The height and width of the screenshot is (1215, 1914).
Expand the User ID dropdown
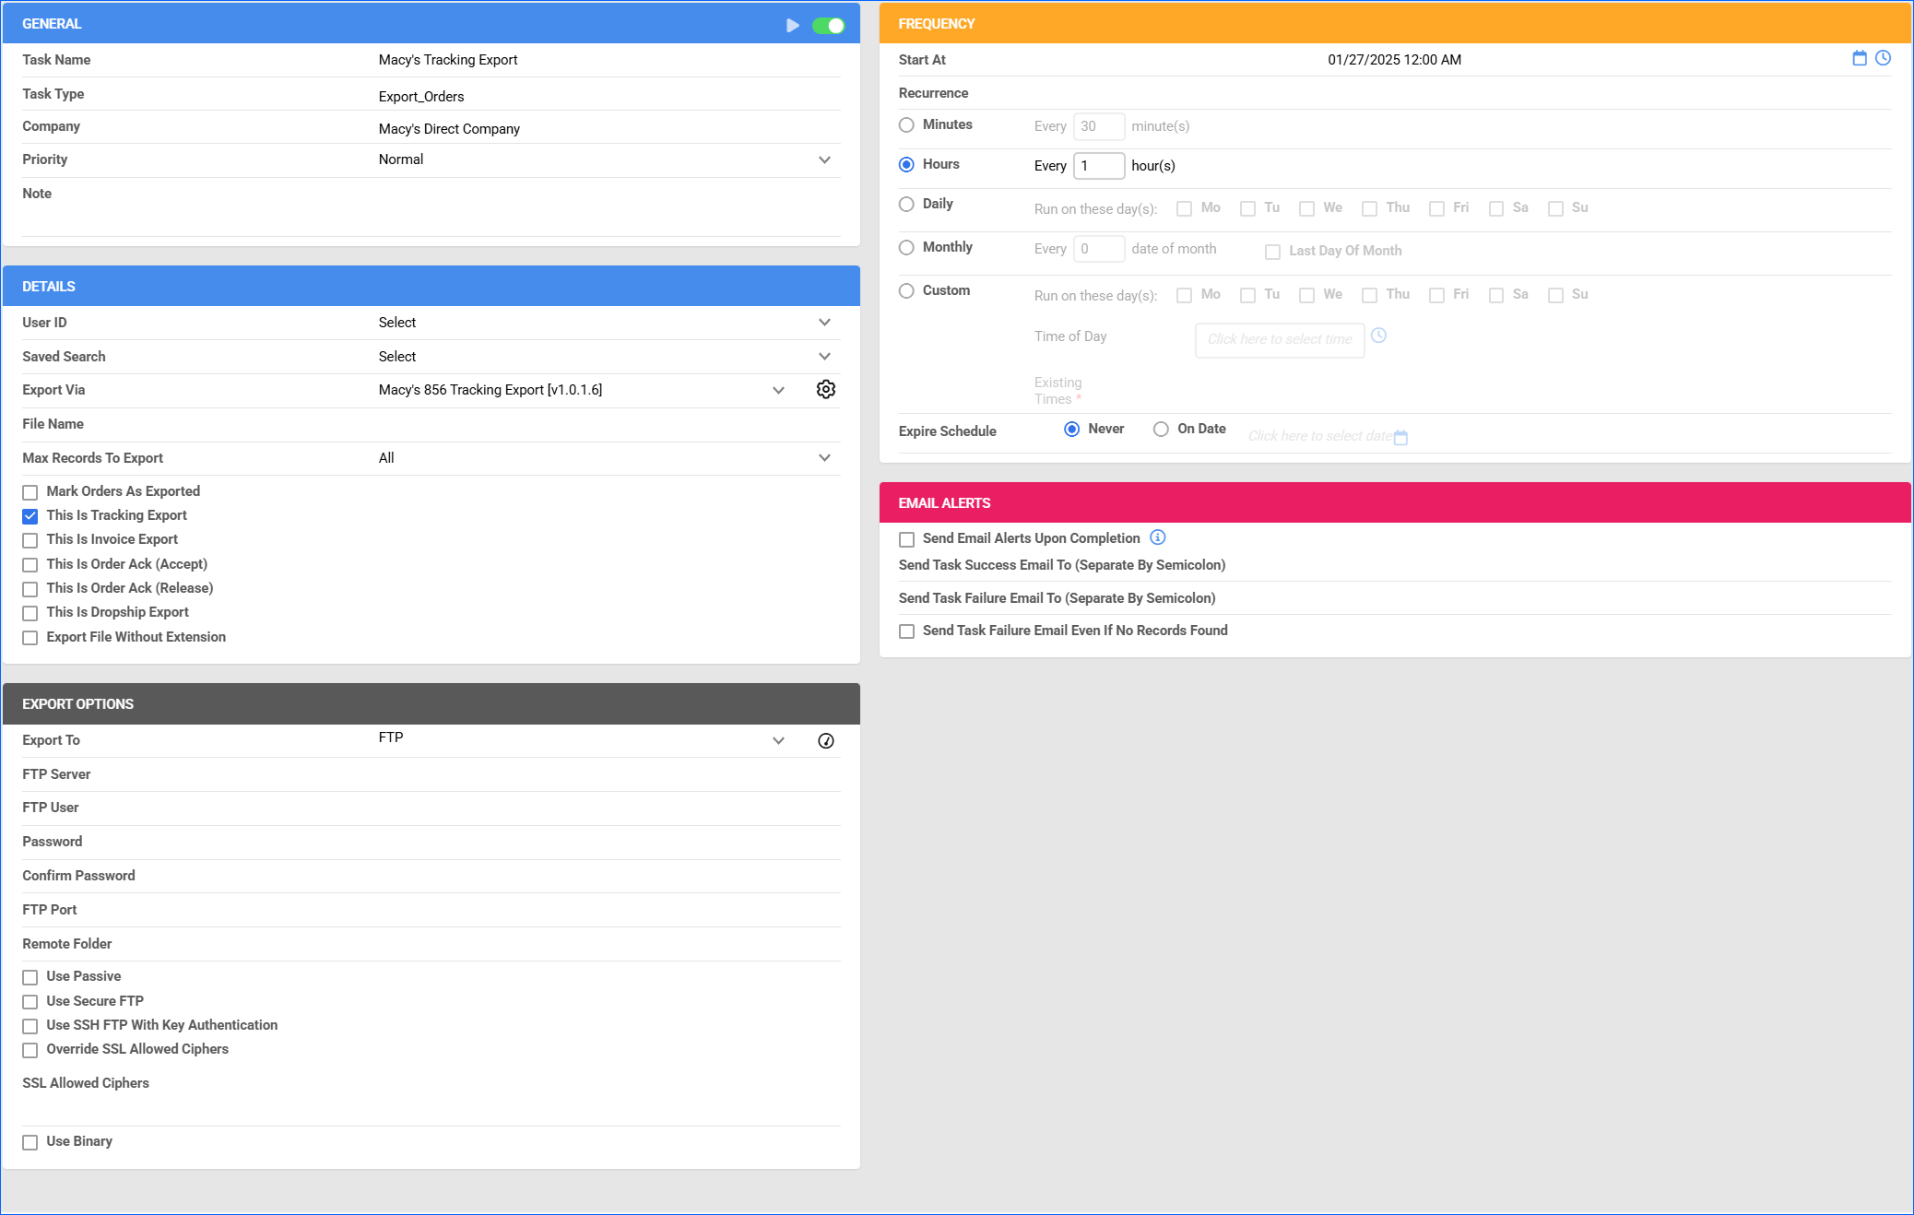pyautogui.click(x=824, y=322)
